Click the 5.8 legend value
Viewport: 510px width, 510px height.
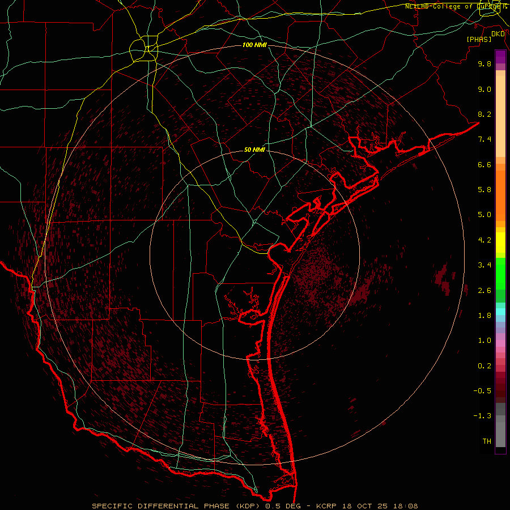click(484, 190)
